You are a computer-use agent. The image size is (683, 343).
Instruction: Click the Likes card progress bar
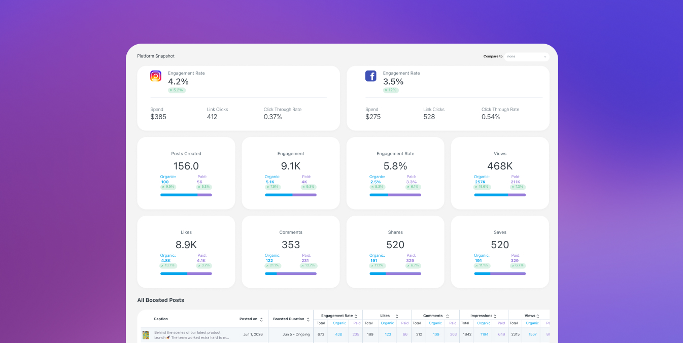click(186, 273)
